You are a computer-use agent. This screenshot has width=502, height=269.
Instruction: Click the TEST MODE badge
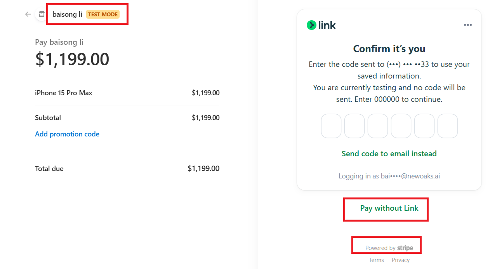pos(103,14)
